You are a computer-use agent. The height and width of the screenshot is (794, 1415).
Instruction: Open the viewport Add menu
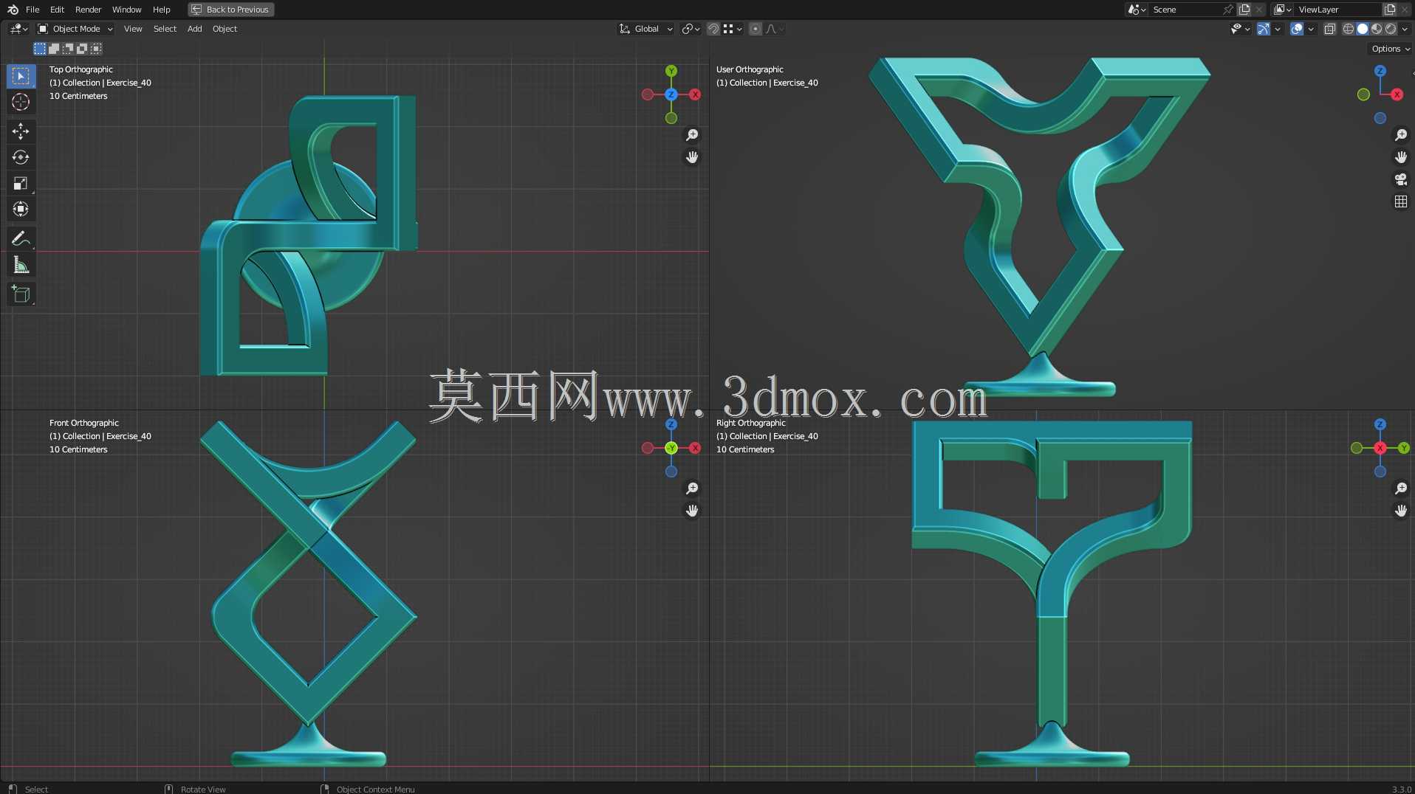194,29
